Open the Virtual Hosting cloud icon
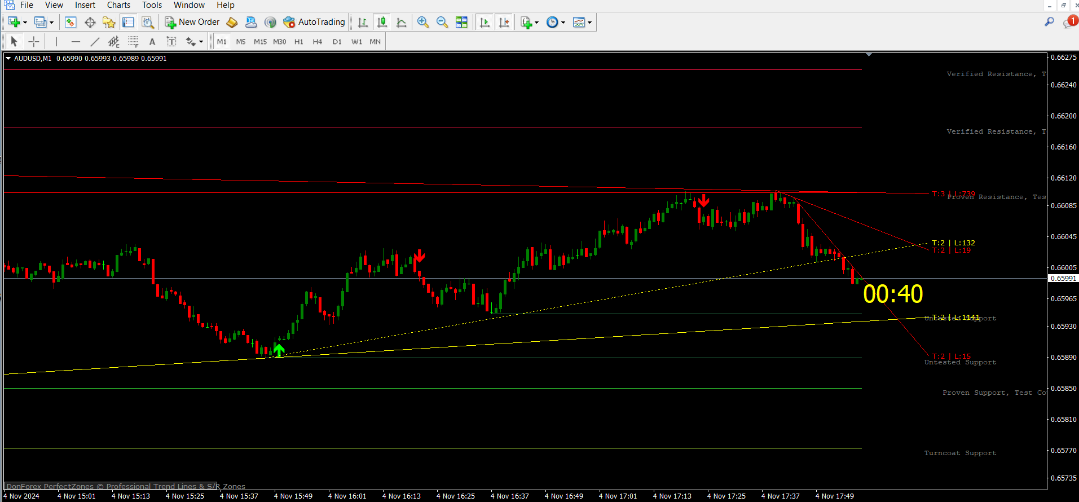 251,22
